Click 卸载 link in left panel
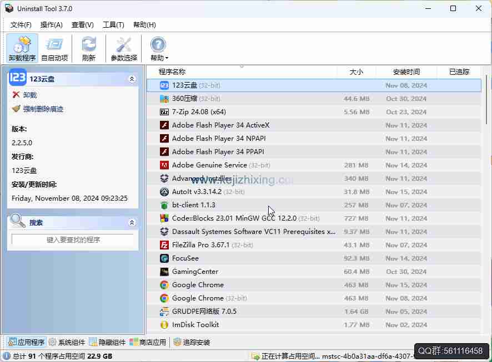492x362 pixels. tap(29, 95)
